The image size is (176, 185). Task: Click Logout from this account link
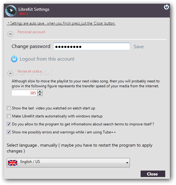pos(47,59)
